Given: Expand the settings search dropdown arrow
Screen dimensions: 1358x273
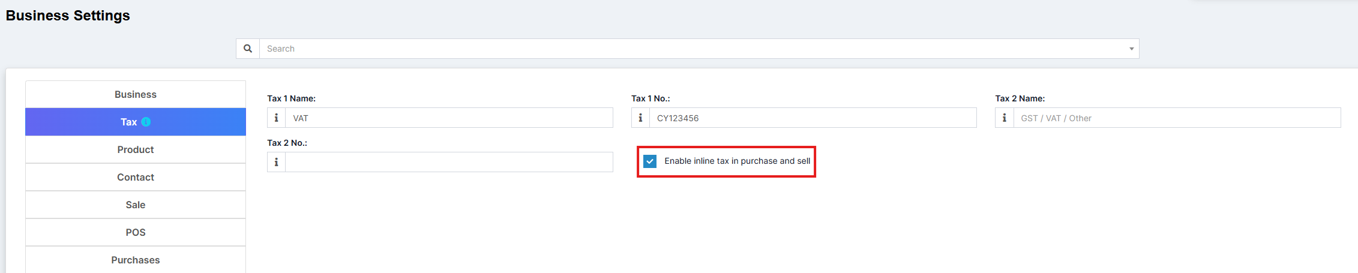Looking at the screenshot, I should coord(1131,49).
